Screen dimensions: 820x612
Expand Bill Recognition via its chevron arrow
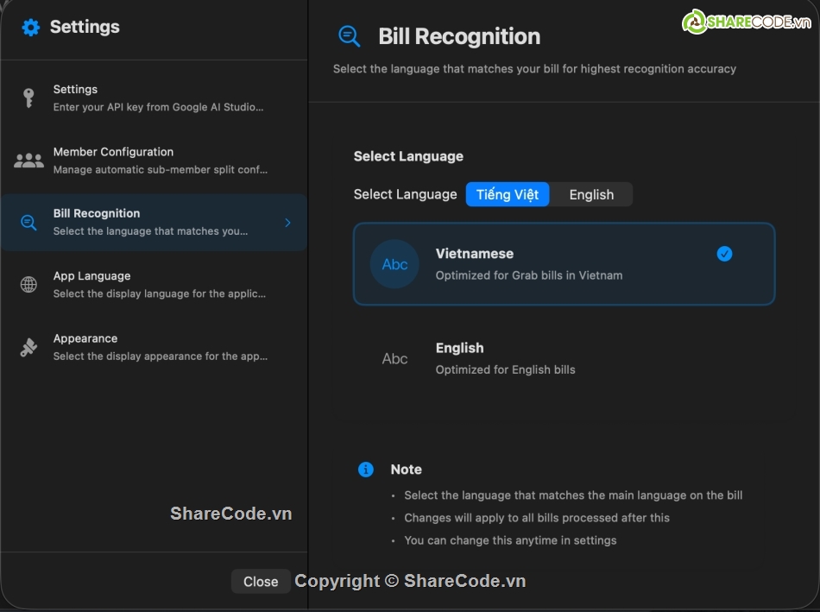pyautogui.click(x=288, y=222)
